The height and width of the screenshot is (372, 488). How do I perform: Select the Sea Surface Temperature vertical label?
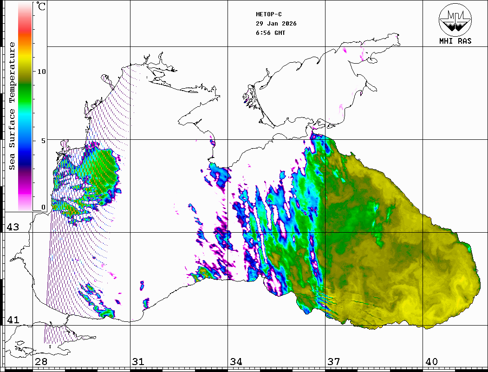pos(12,106)
